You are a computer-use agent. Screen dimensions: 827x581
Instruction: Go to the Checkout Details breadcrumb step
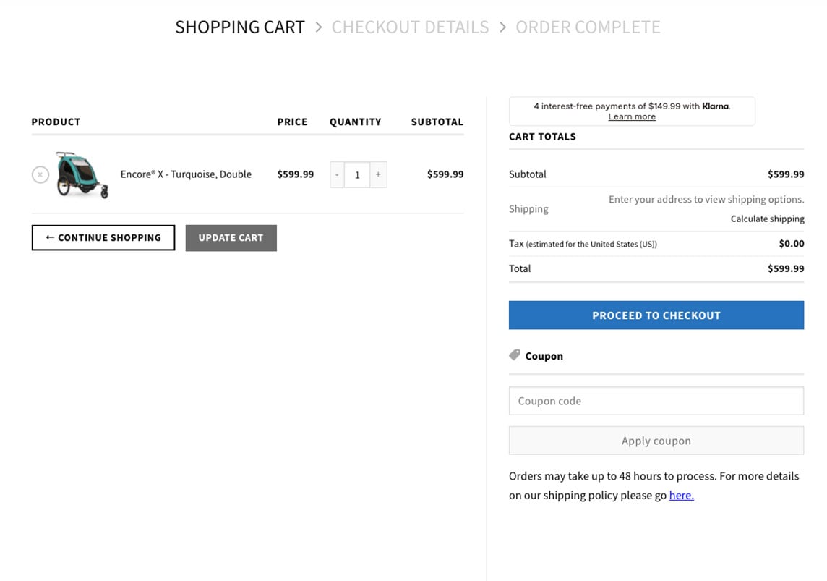click(410, 27)
